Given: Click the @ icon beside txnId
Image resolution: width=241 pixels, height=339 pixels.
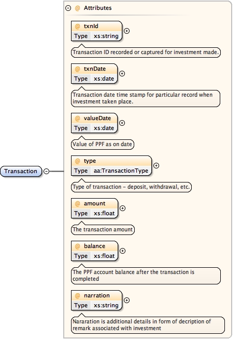Looking at the screenshot, I should click(x=77, y=26).
